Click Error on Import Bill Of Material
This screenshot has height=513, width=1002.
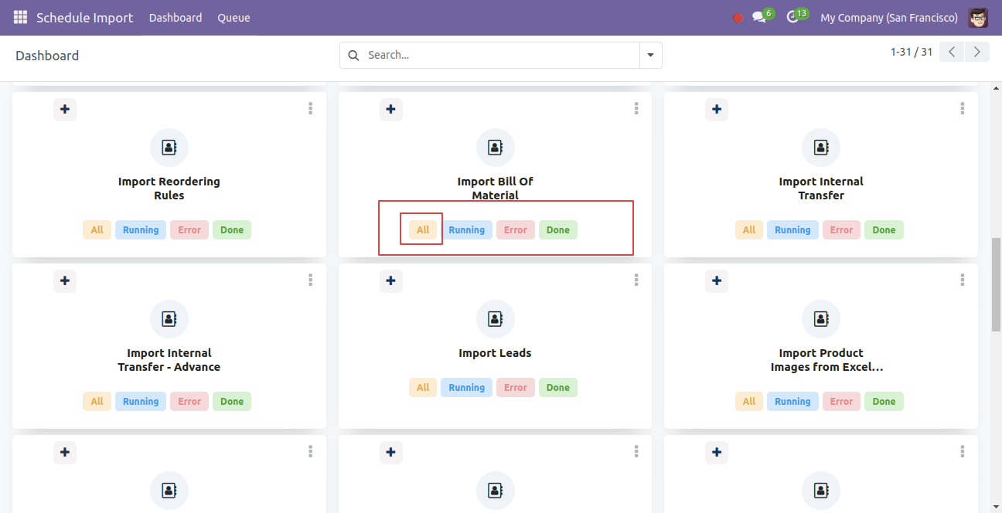(x=516, y=230)
